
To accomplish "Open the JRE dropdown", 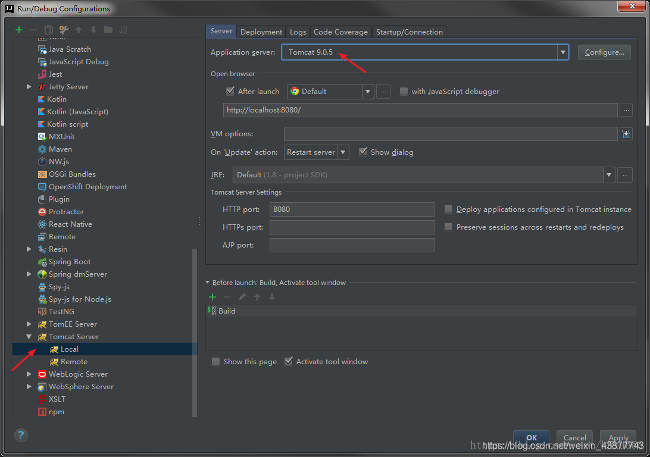I will 608,175.
